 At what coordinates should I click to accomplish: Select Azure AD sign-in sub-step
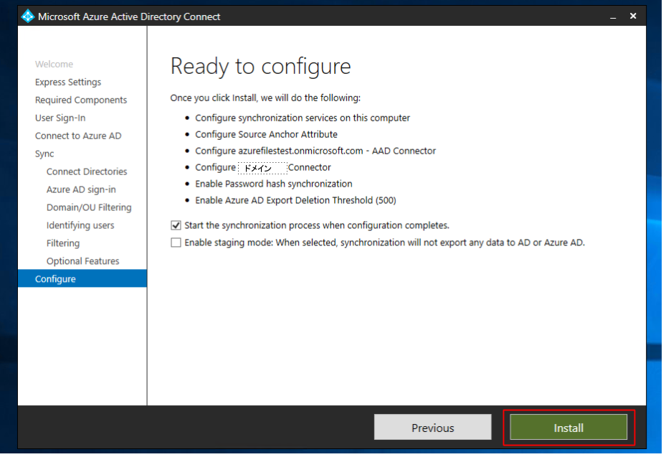[81, 189]
